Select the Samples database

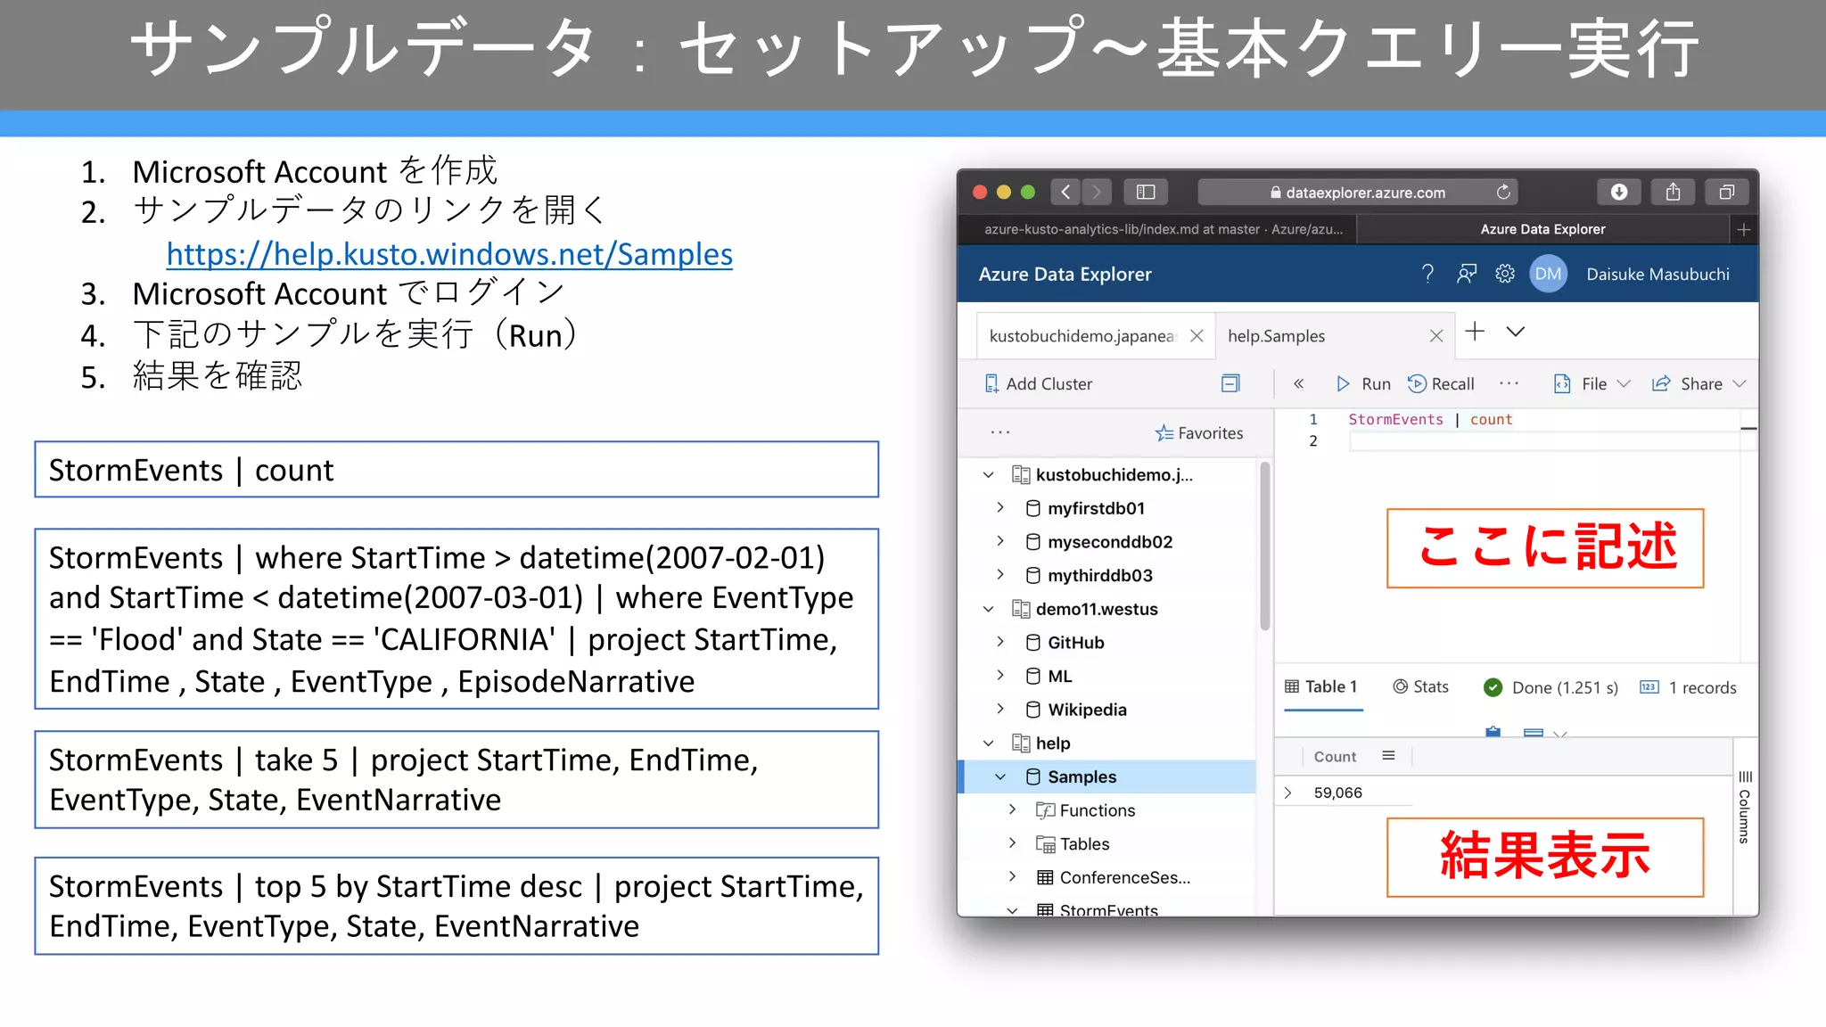click(1107, 776)
